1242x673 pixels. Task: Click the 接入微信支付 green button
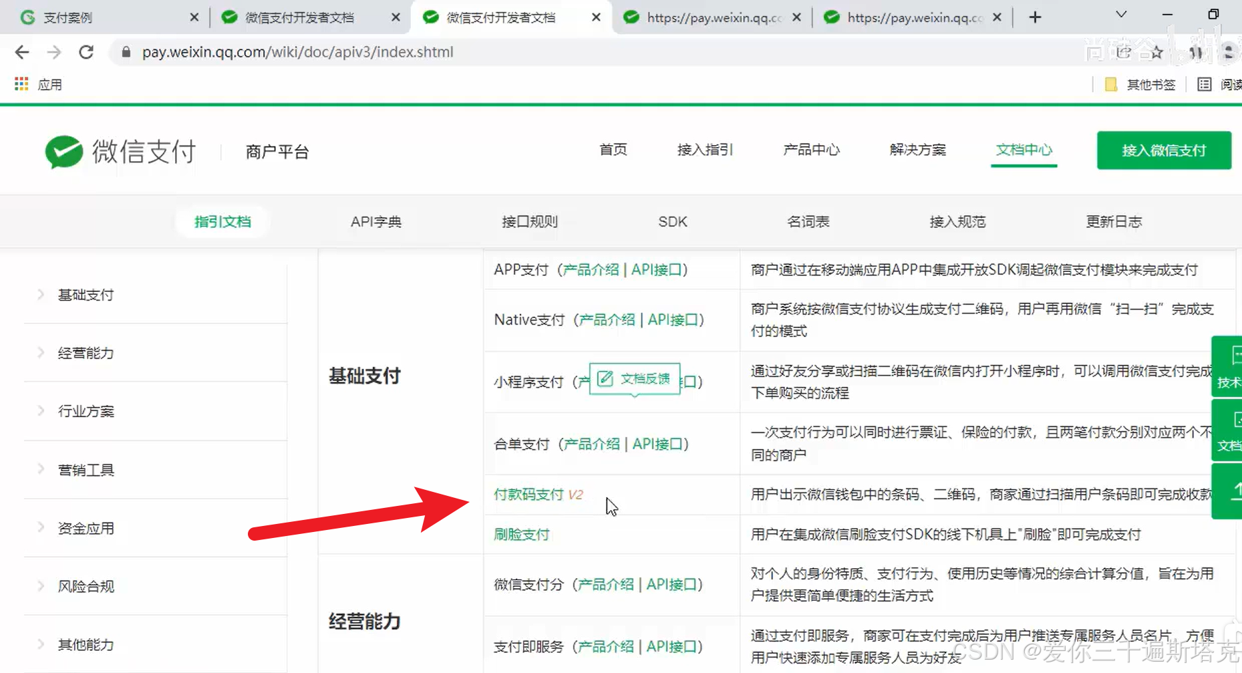tap(1164, 150)
